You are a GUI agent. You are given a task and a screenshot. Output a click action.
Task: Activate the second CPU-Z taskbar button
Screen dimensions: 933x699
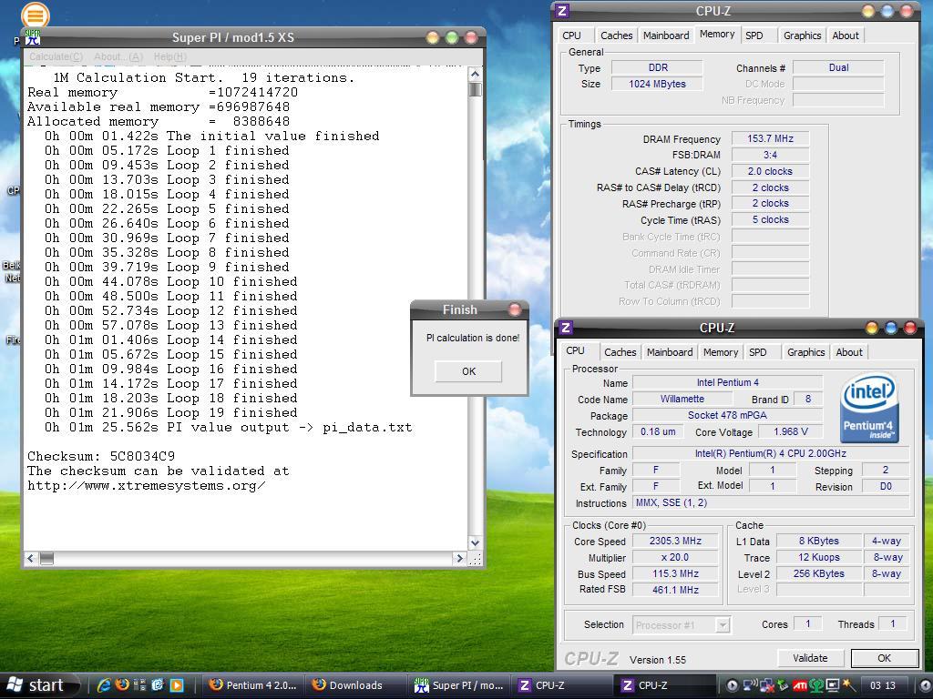click(x=664, y=685)
